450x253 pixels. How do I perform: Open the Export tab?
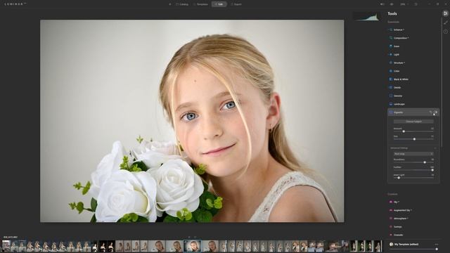[236, 4]
